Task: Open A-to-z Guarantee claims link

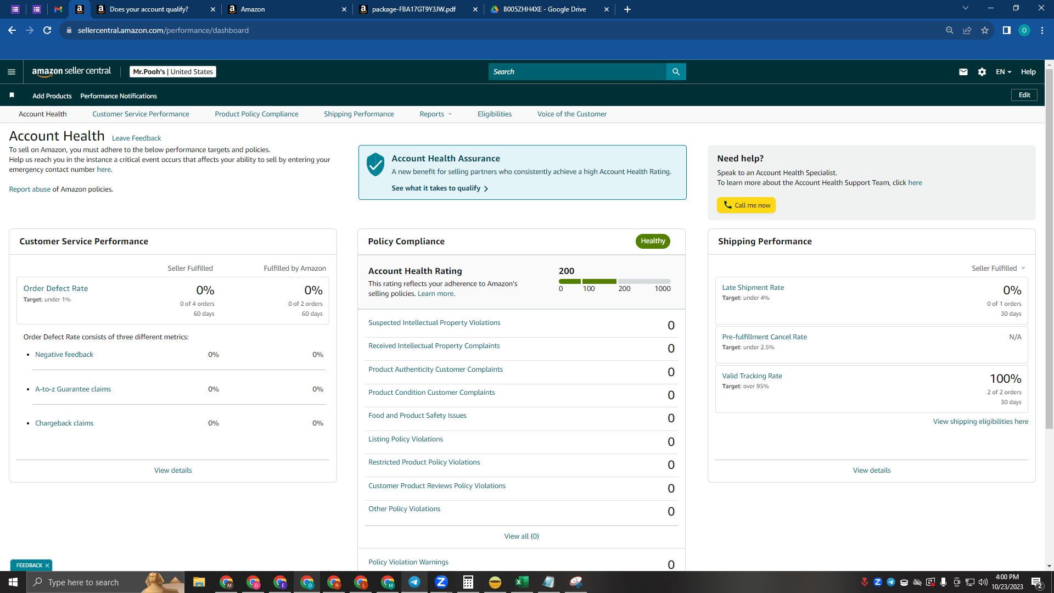Action: click(x=73, y=389)
